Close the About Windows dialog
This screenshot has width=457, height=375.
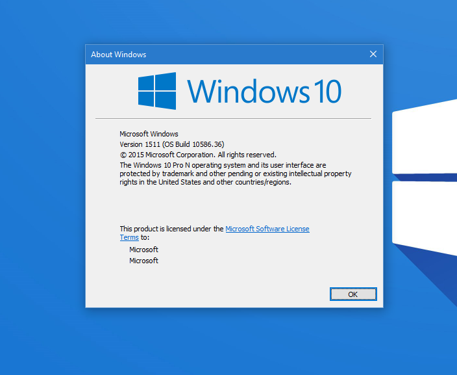[373, 54]
